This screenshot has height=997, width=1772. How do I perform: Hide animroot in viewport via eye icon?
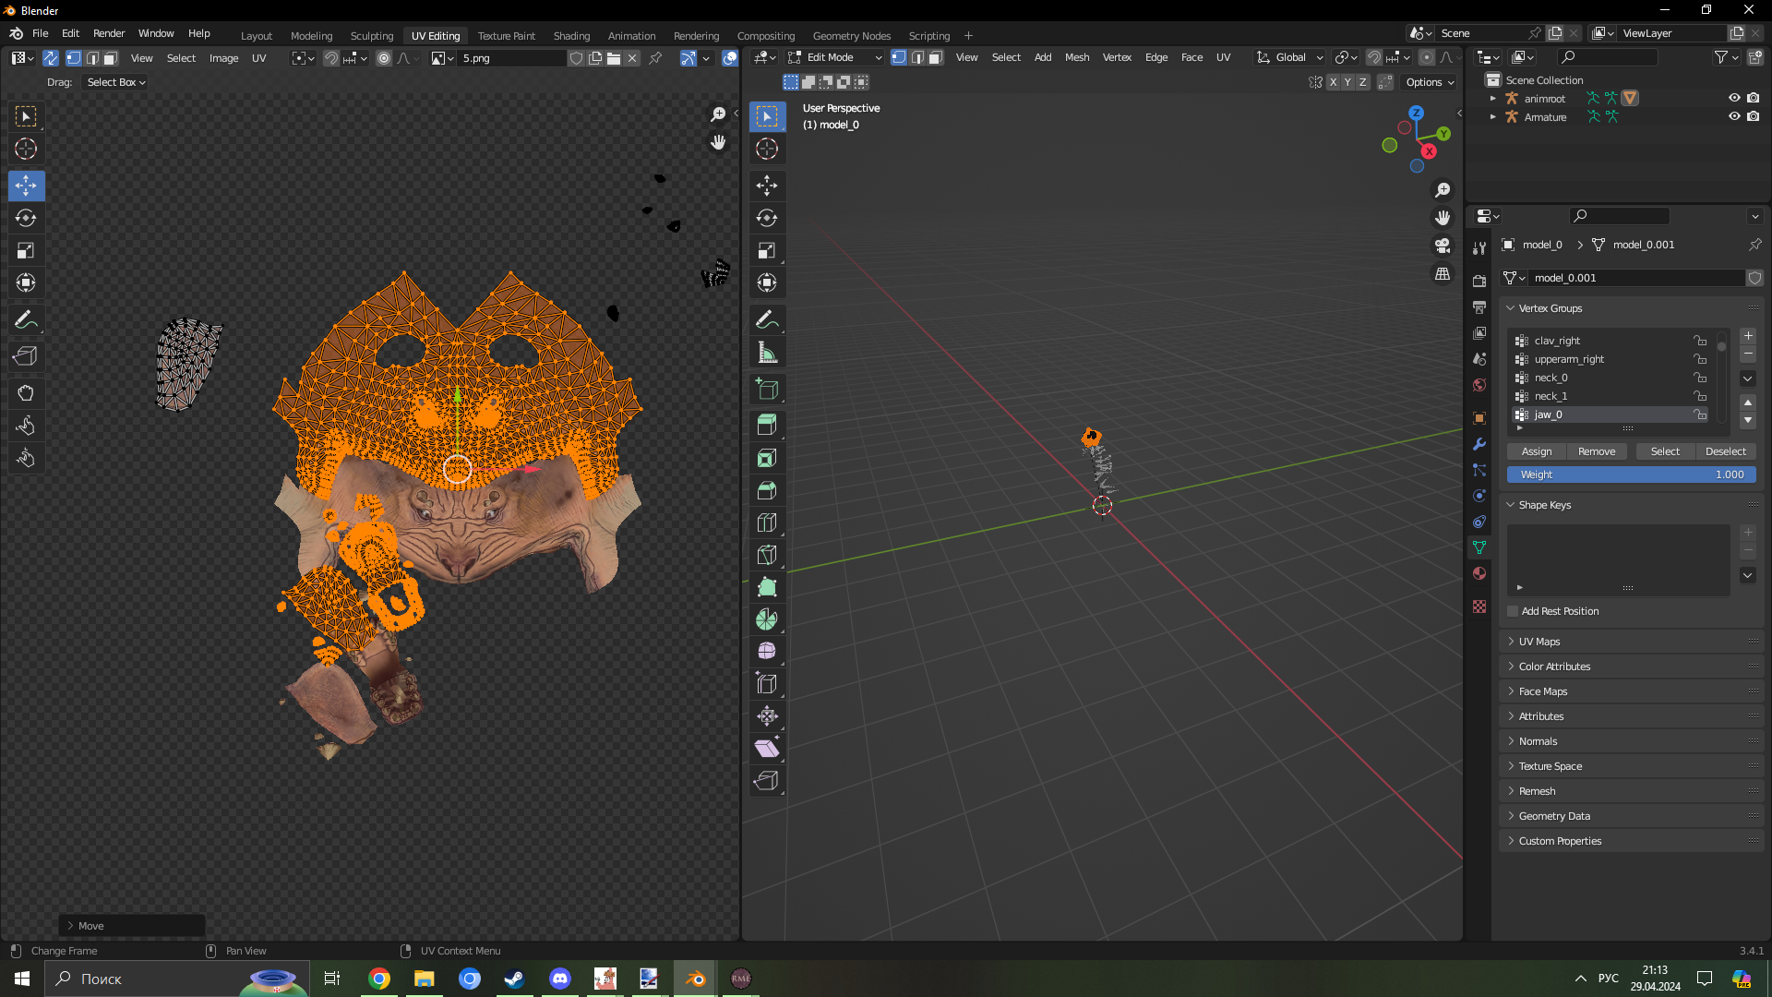(1733, 98)
